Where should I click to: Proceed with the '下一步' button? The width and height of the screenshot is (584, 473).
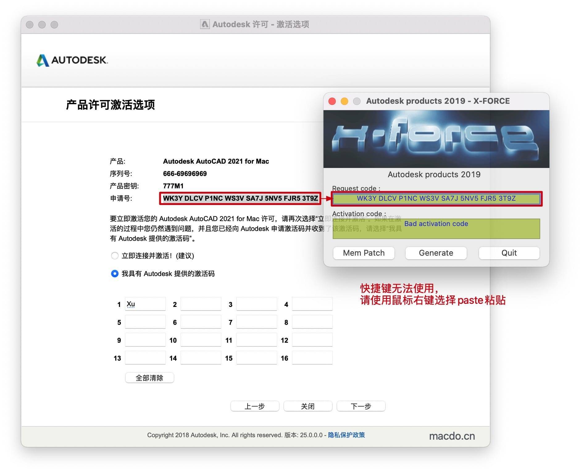point(361,406)
